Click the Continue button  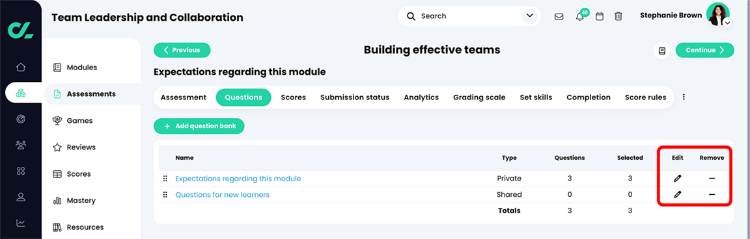point(704,50)
